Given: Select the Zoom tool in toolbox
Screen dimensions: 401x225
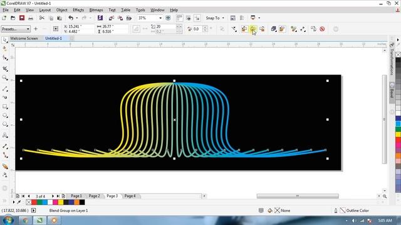Looking at the screenshot, I should tap(5, 78).
